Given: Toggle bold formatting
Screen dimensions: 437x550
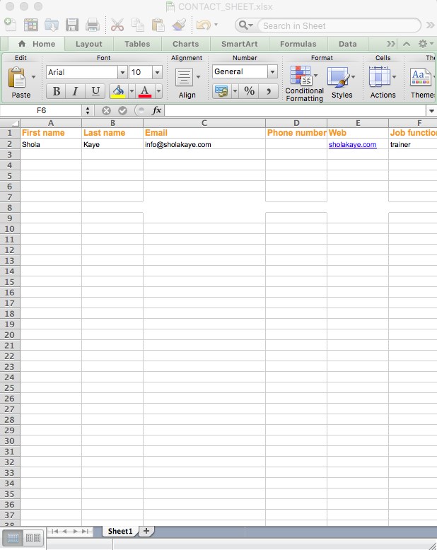Looking at the screenshot, I should (56, 92).
